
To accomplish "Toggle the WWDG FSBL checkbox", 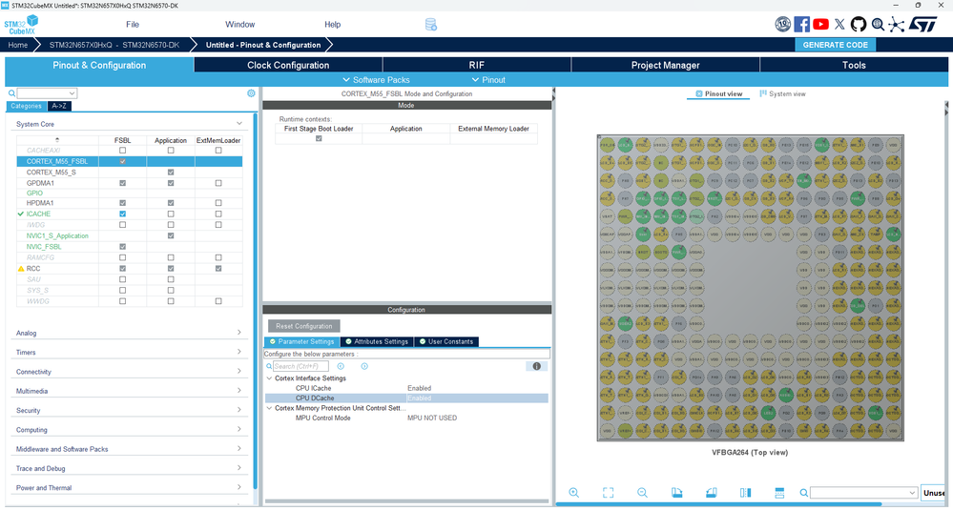I will coord(123,301).
